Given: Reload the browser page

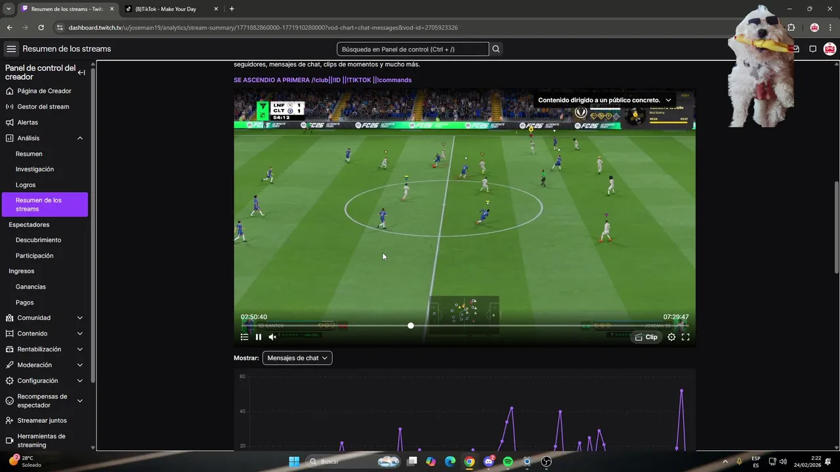Looking at the screenshot, I should tap(41, 28).
